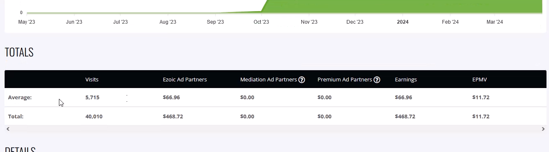
Task: Click the May '23 axis label
Action: coord(27,22)
